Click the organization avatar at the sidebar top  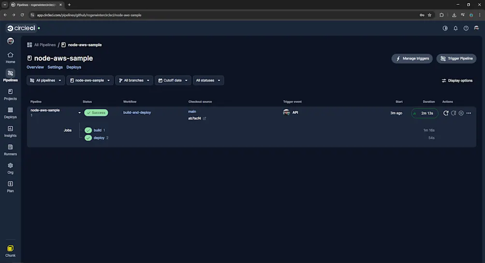(11, 41)
